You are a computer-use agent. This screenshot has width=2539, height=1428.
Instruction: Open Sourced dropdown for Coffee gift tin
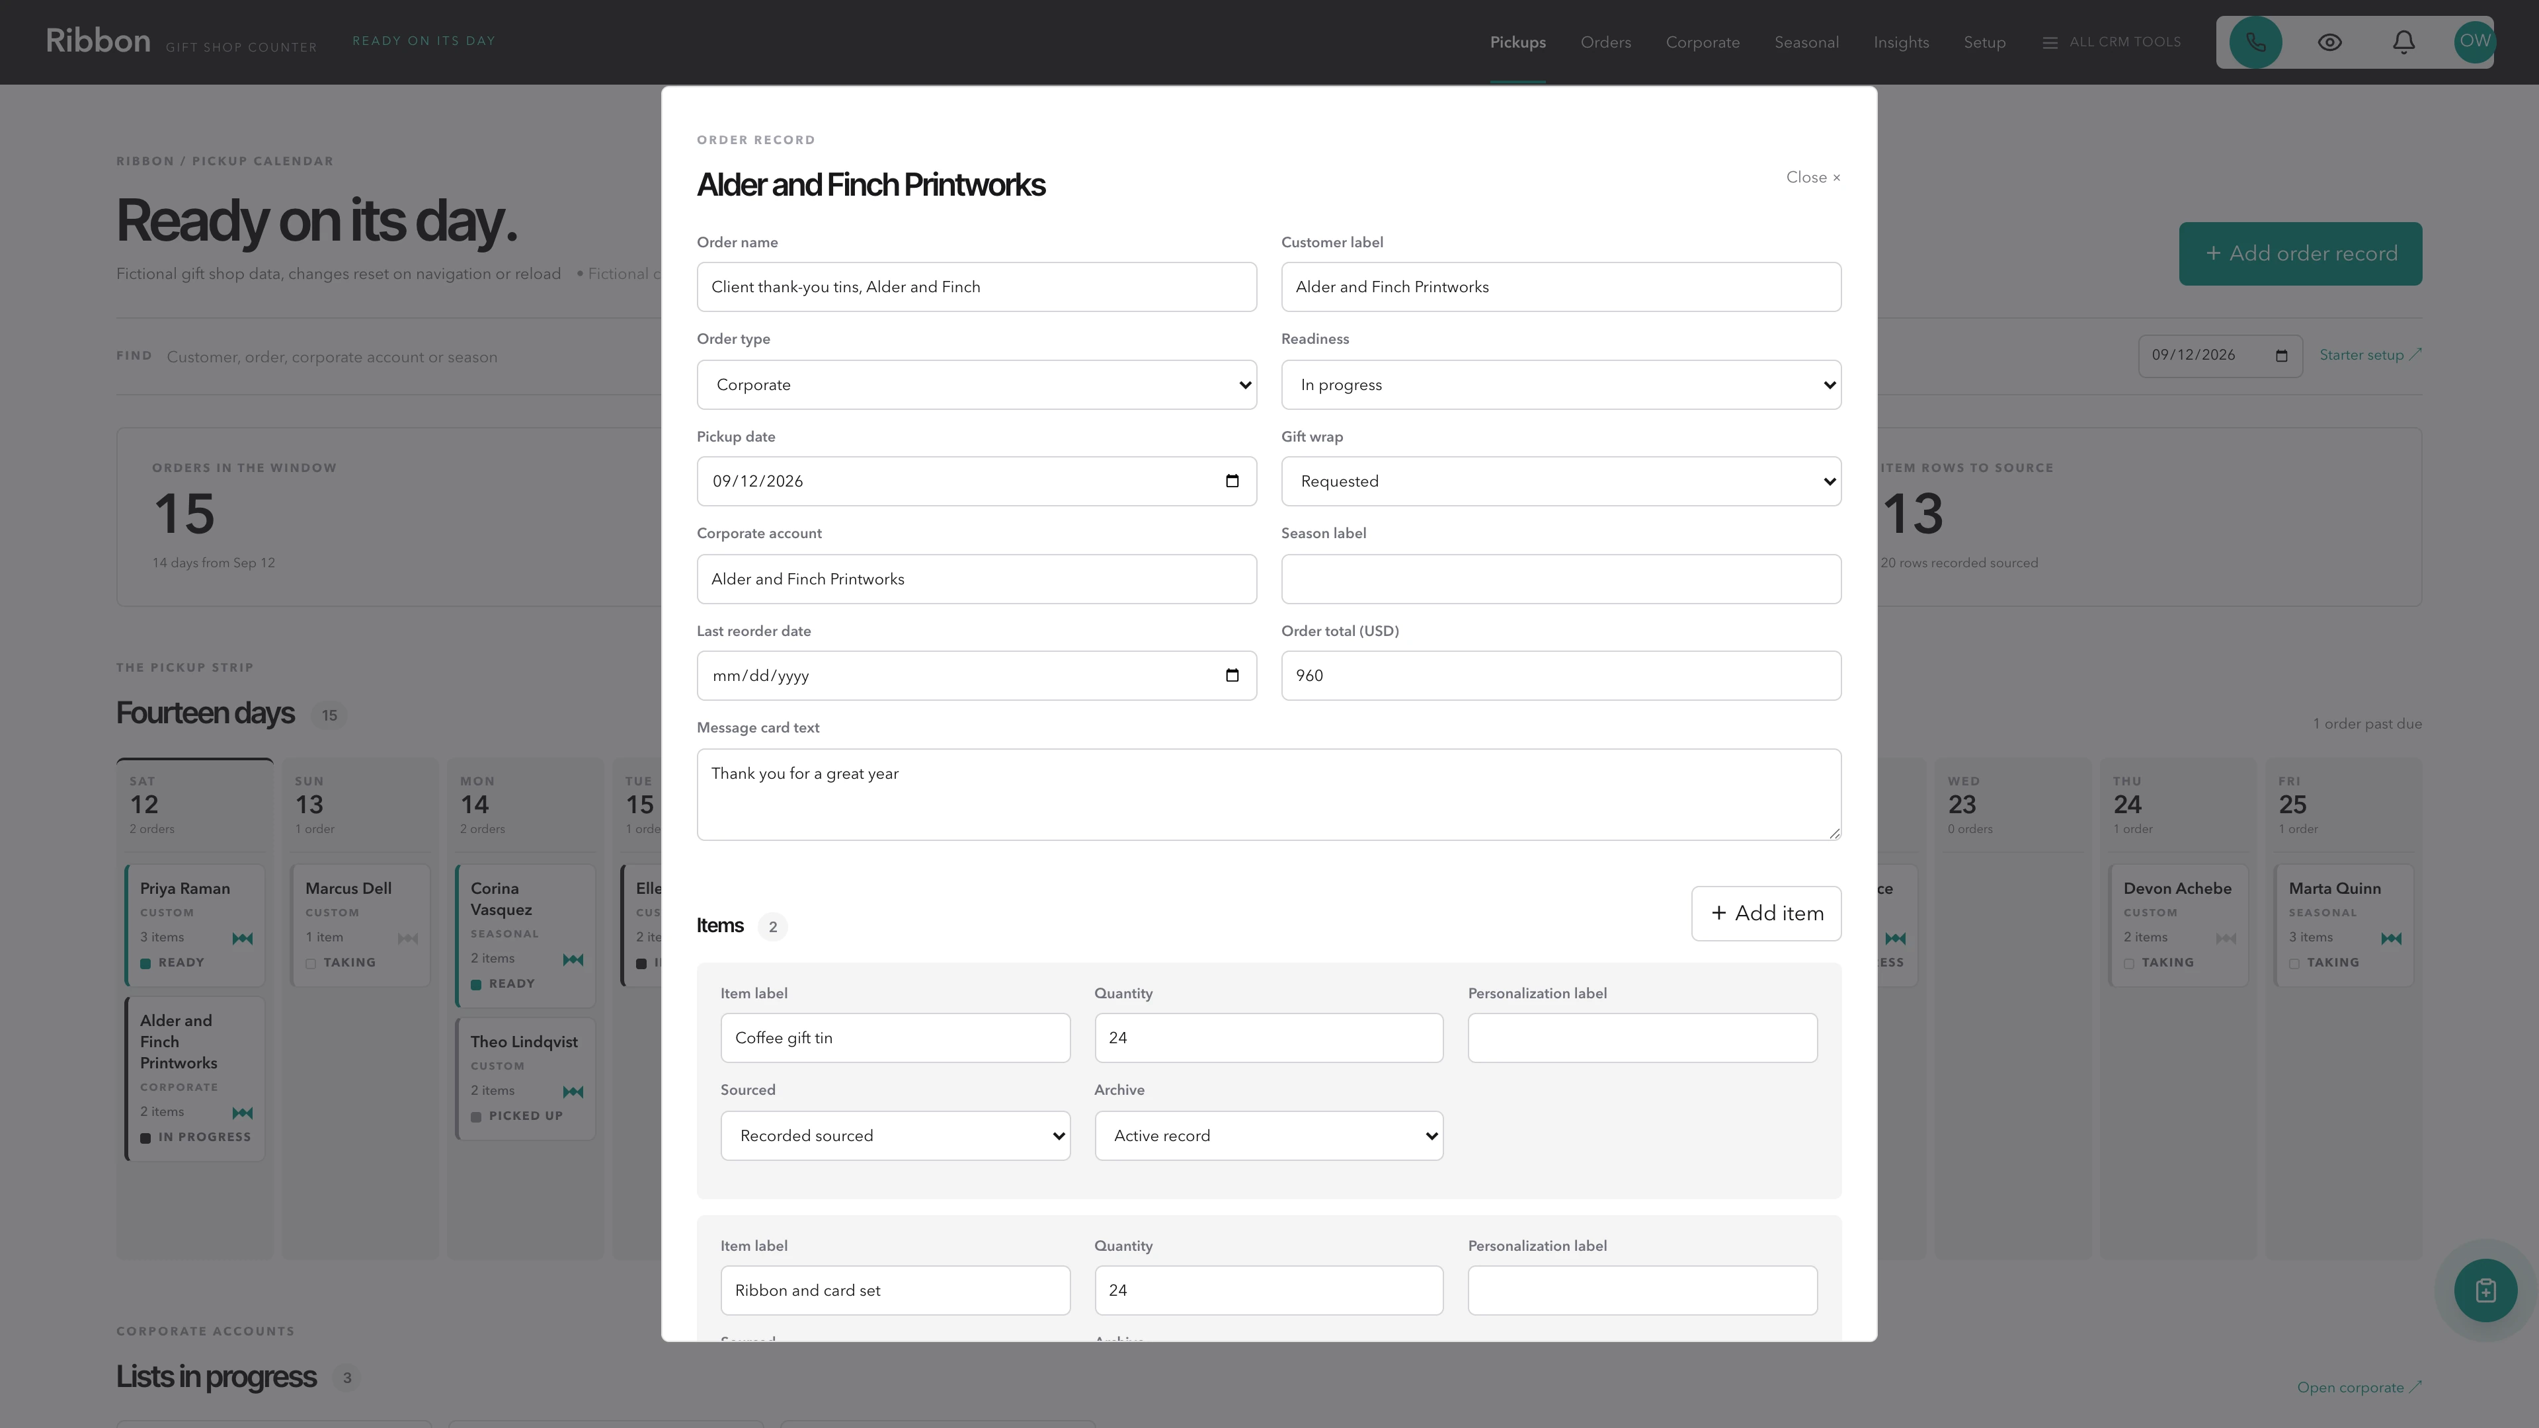[895, 1135]
